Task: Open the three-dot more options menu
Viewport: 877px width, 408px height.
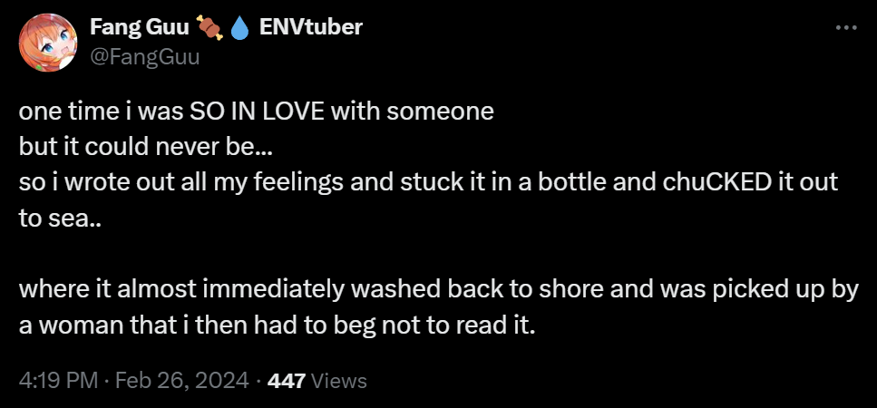Action: 845,27
